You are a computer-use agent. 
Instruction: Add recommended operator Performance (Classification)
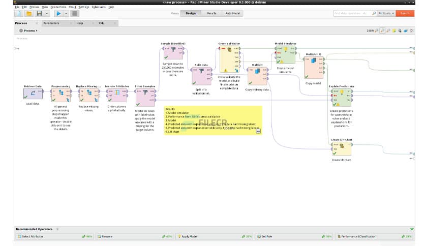(374, 236)
